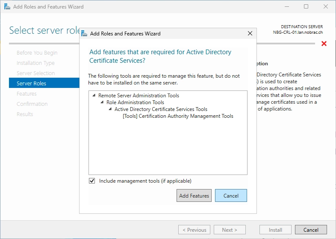The width and height of the screenshot is (336, 239).
Task: Go to Before You Begin step
Action: point(37,52)
